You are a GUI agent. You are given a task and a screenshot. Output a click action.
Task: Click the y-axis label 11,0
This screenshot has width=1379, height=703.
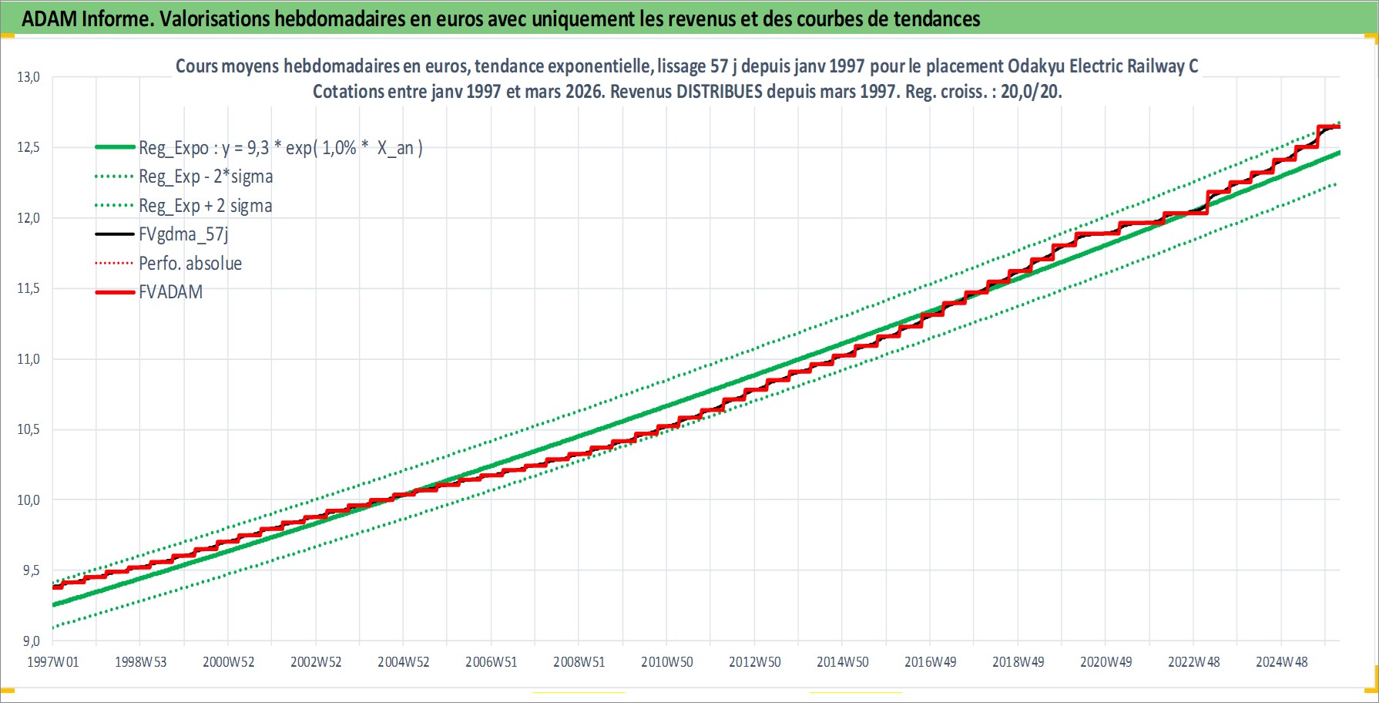click(x=29, y=359)
